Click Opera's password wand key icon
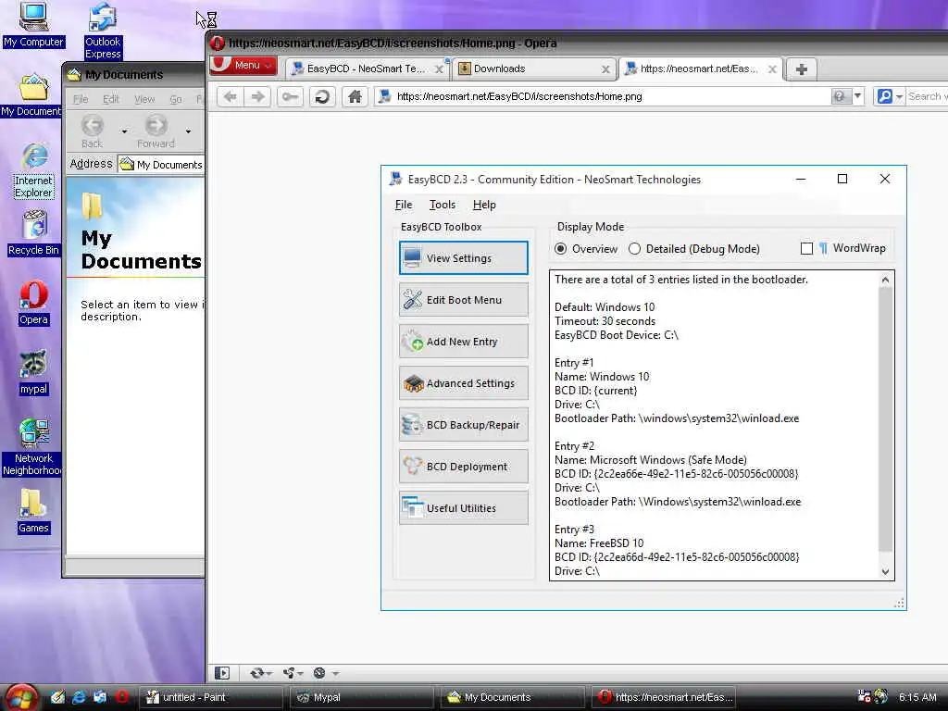Screen dimensions: 948x711 tap(290, 96)
